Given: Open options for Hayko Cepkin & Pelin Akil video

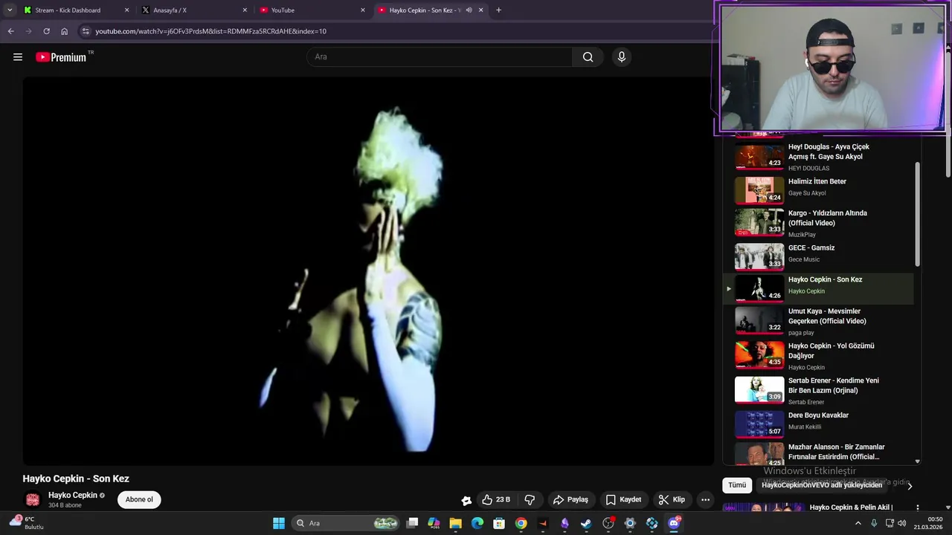Looking at the screenshot, I should click(917, 508).
